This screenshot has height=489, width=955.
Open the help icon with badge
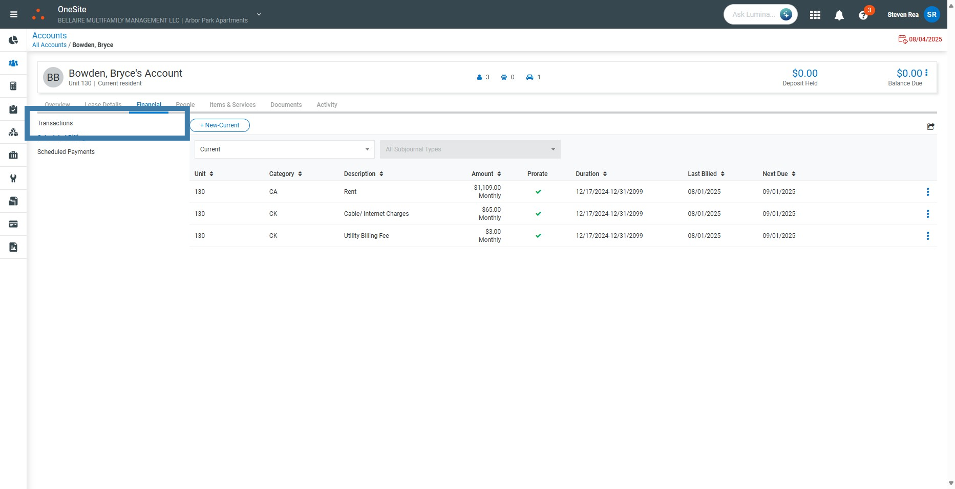pyautogui.click(x=864, y=15)
